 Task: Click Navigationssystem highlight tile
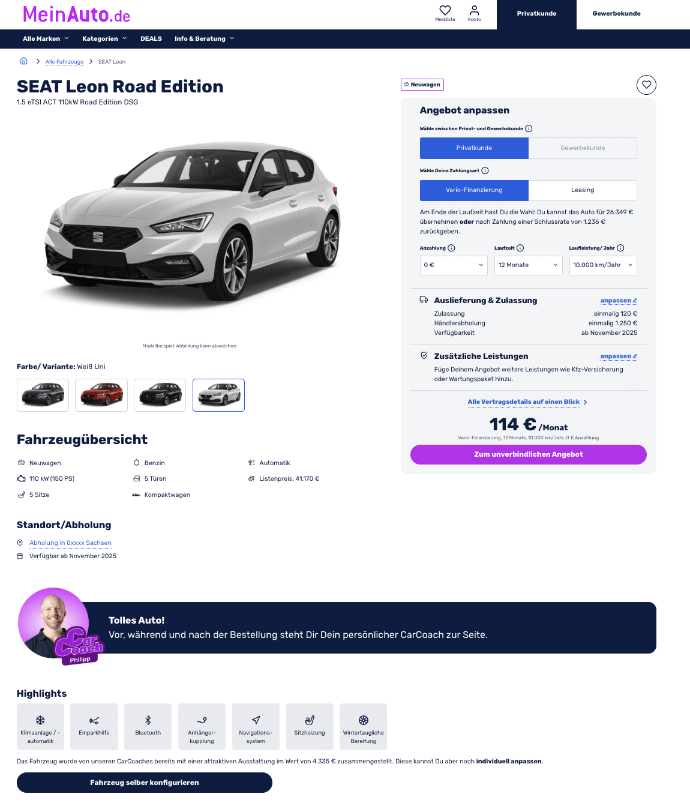pyautogui.click(x=256, y=727)
